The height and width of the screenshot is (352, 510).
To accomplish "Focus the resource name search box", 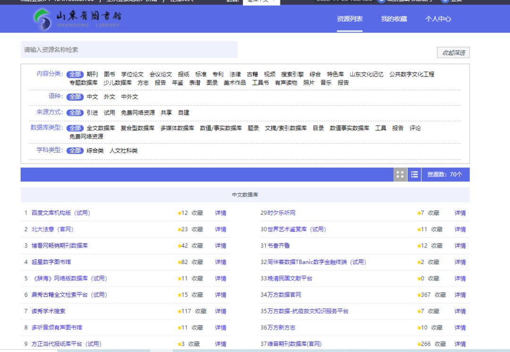I will pos(129,50).
